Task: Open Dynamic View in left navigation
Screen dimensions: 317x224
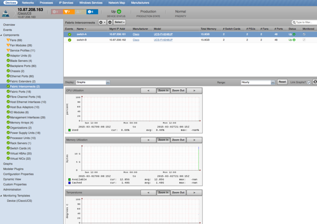Action: [12, 179]
